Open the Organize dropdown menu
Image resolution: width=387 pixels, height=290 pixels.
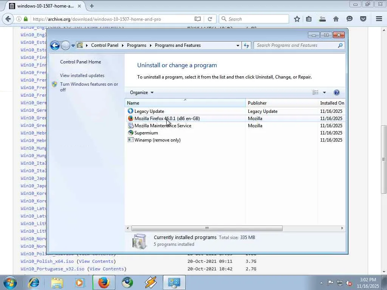coord(142,93)
